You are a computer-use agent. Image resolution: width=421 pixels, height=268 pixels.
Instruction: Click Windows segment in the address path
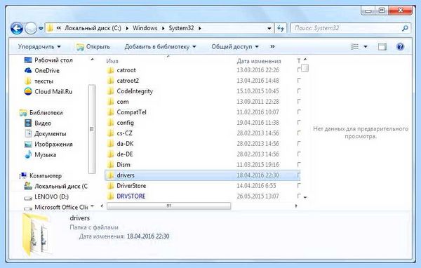(x=145, y=28)
